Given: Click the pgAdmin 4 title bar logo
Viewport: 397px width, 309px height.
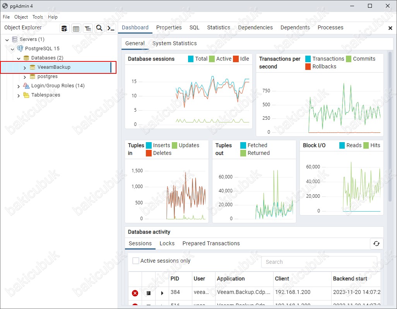Looking at the screenshot, I should [5, 6].
